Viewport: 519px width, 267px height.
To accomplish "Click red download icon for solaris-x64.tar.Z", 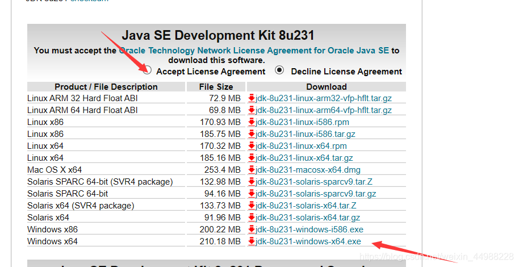I will [252, 206].
